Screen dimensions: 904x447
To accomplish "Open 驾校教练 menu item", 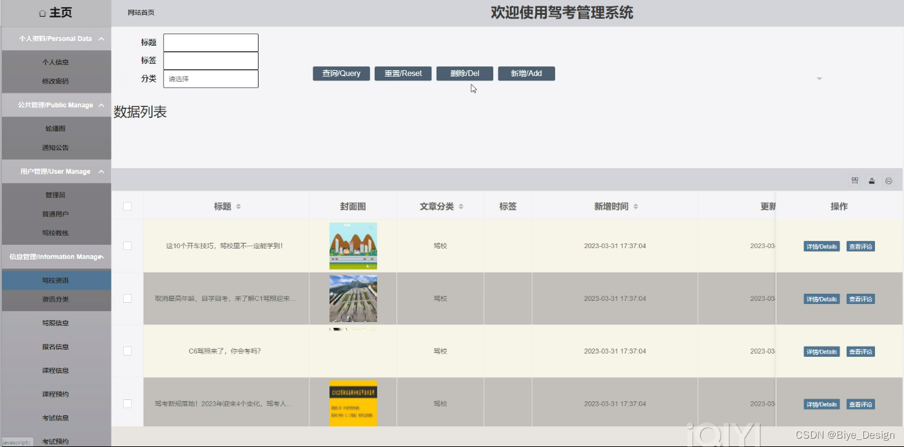I will pos(55,233).
